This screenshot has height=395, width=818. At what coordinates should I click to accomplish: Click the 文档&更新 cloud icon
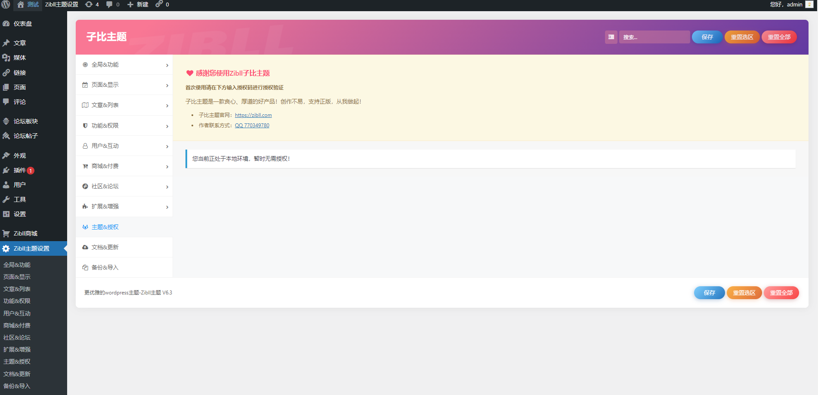85,247
